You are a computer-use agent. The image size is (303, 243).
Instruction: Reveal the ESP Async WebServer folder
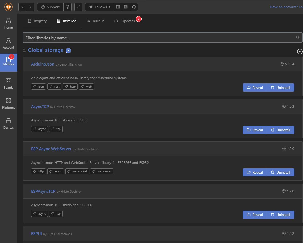255,172
